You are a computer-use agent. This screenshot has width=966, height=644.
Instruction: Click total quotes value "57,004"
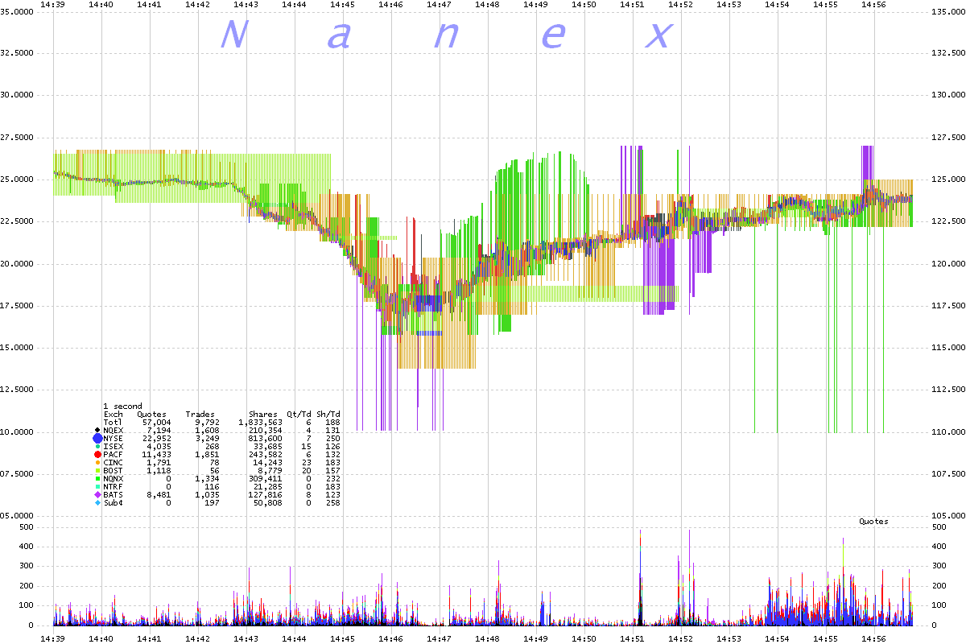(x=156, y=422)
